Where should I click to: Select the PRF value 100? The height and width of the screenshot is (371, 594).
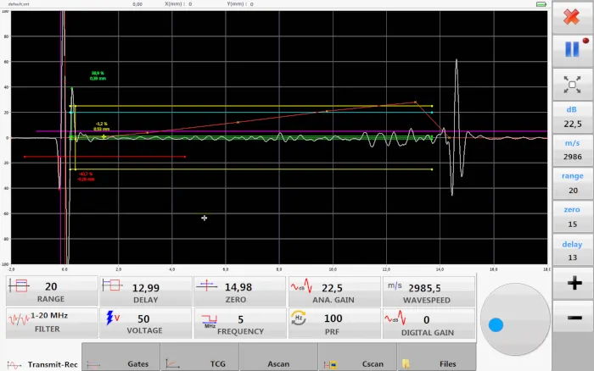[333, 318]
